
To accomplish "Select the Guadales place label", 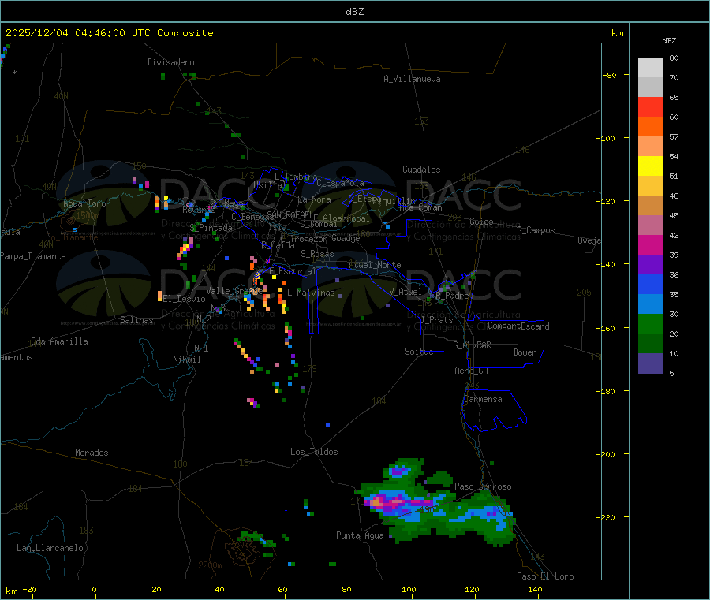I will 421,170.
